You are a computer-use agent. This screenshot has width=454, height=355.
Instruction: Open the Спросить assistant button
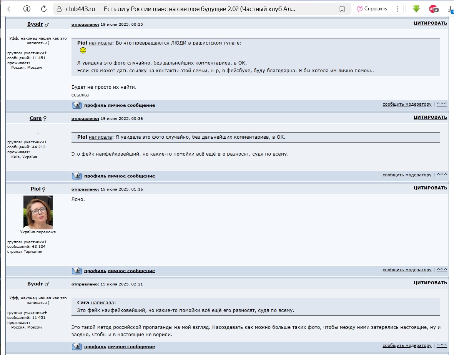(372, 9)
